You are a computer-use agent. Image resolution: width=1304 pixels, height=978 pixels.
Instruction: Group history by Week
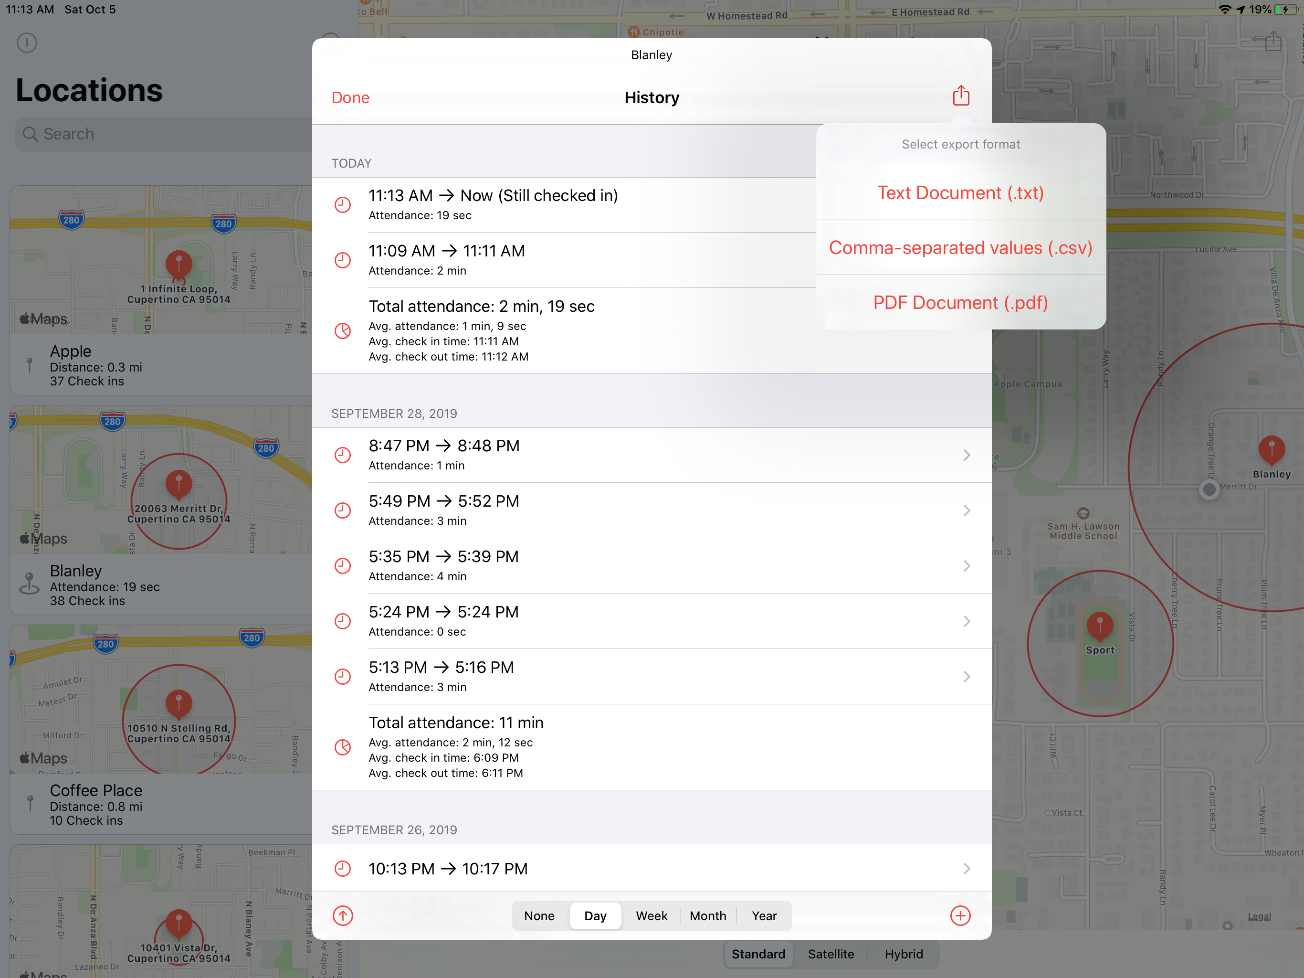coord(651,915)
